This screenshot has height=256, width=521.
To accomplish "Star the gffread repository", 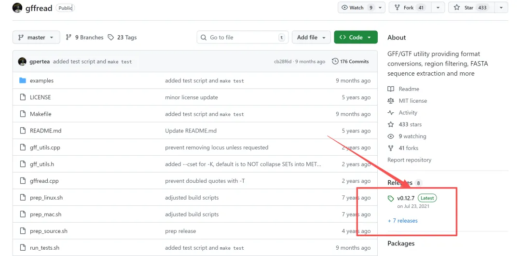I will coord(471,8).
